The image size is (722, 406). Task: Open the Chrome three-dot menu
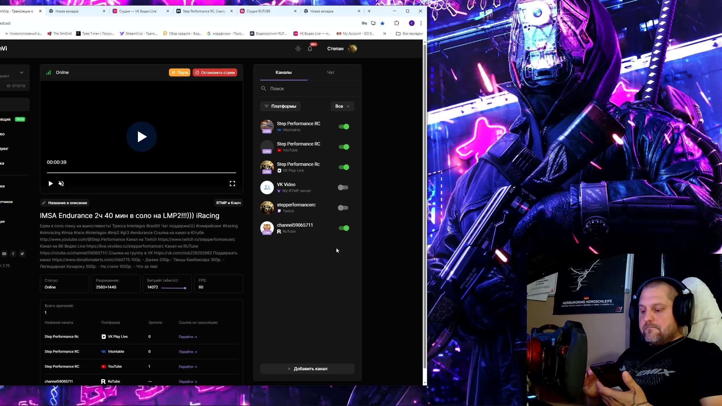pyautogui.click(x=421, y=23)
